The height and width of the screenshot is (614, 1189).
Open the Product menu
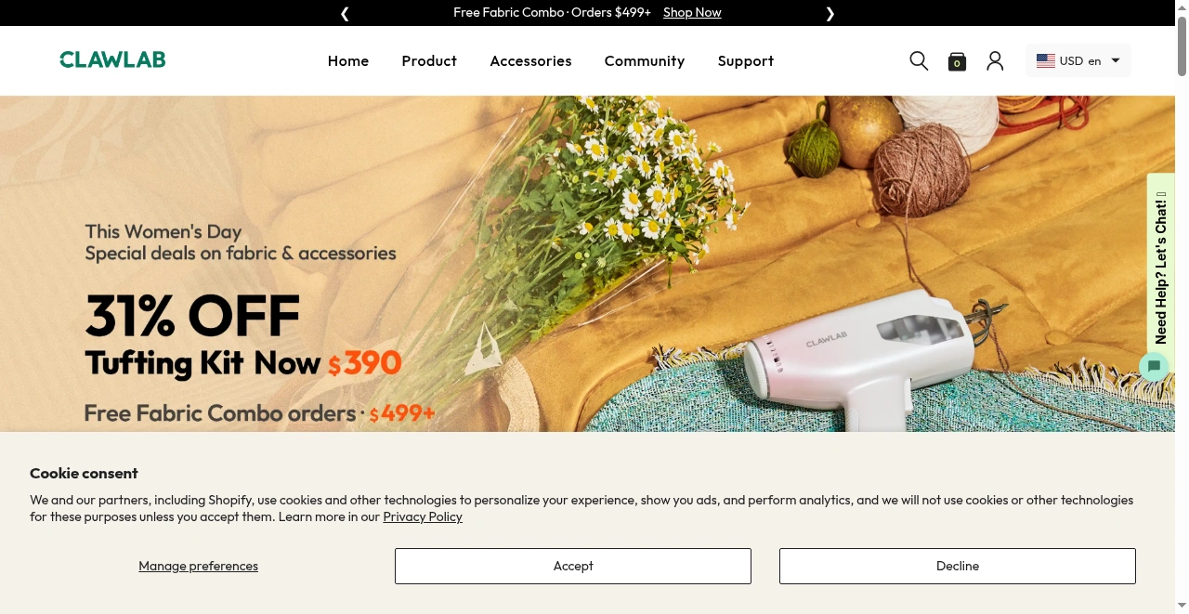click(x=429, y=61)
